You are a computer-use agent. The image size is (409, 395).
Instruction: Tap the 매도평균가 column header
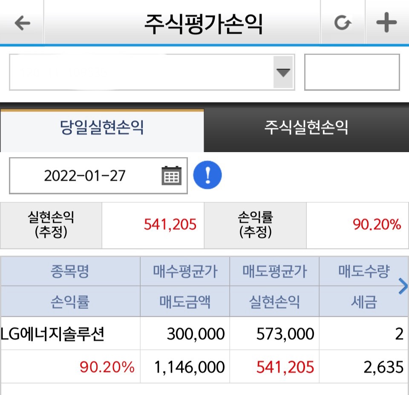tap(274, 271)
